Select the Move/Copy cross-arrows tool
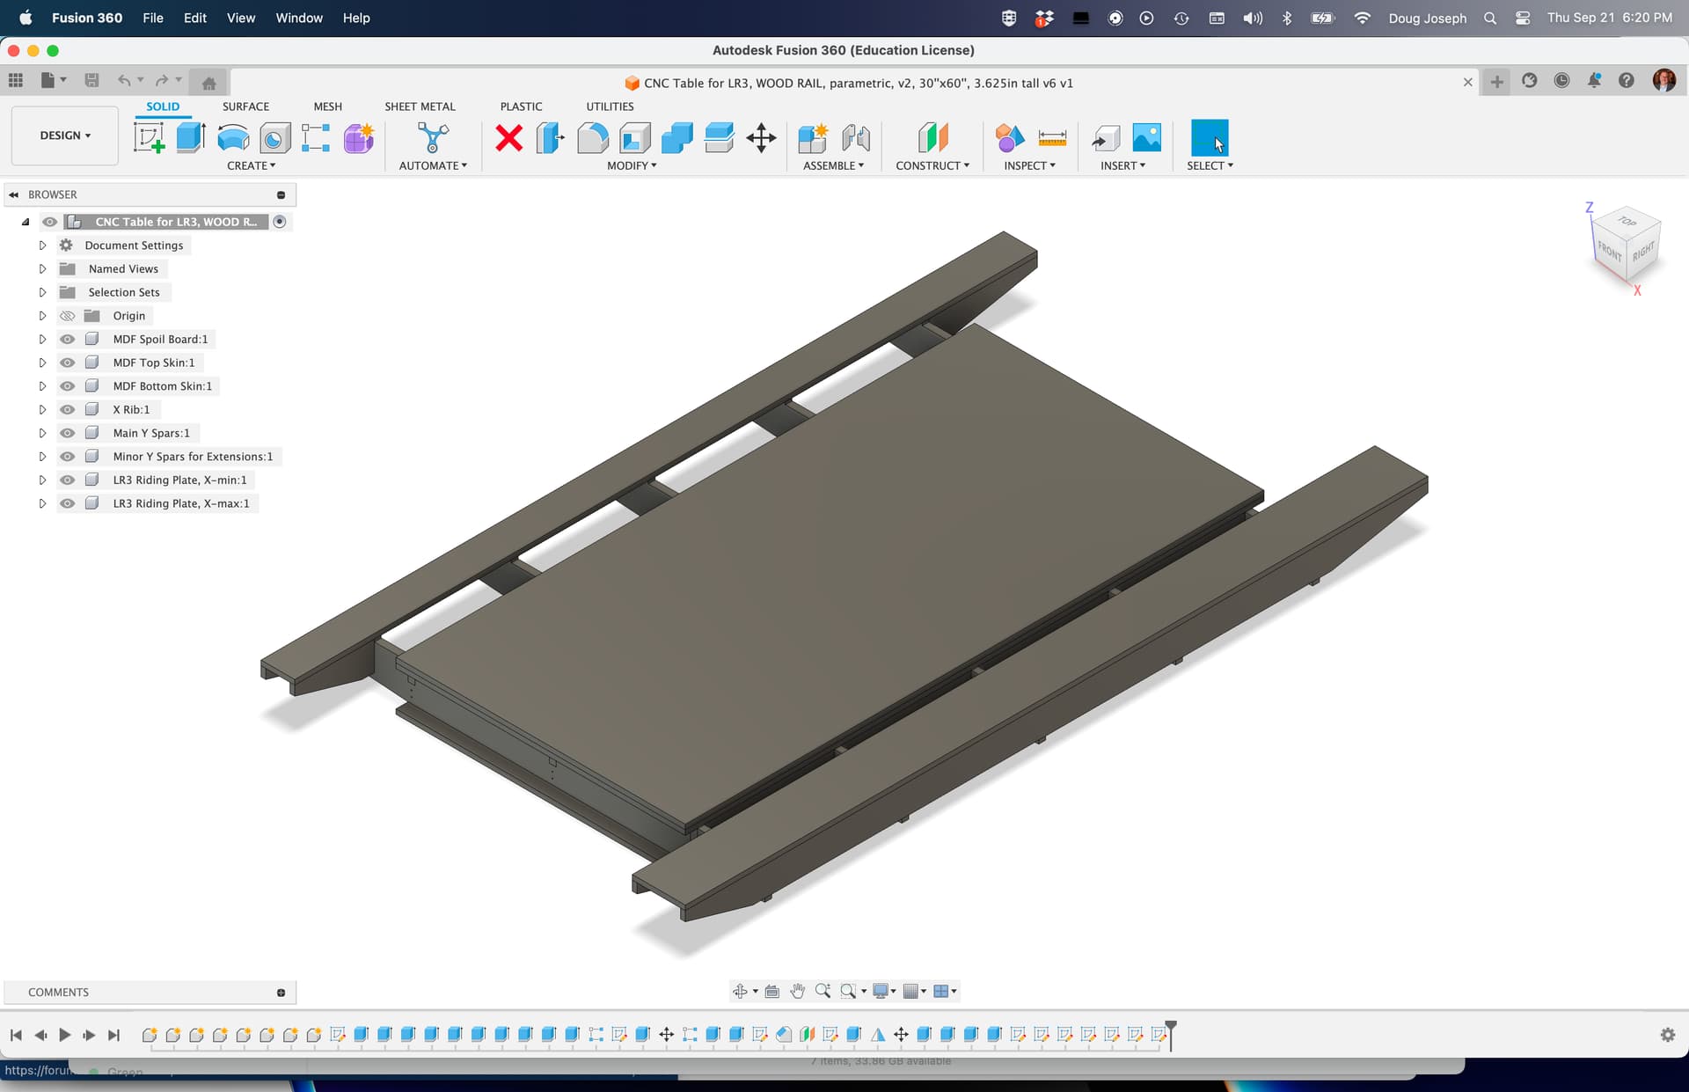The width and height of the screenshot is (1689, 1092). coord(761,138)
